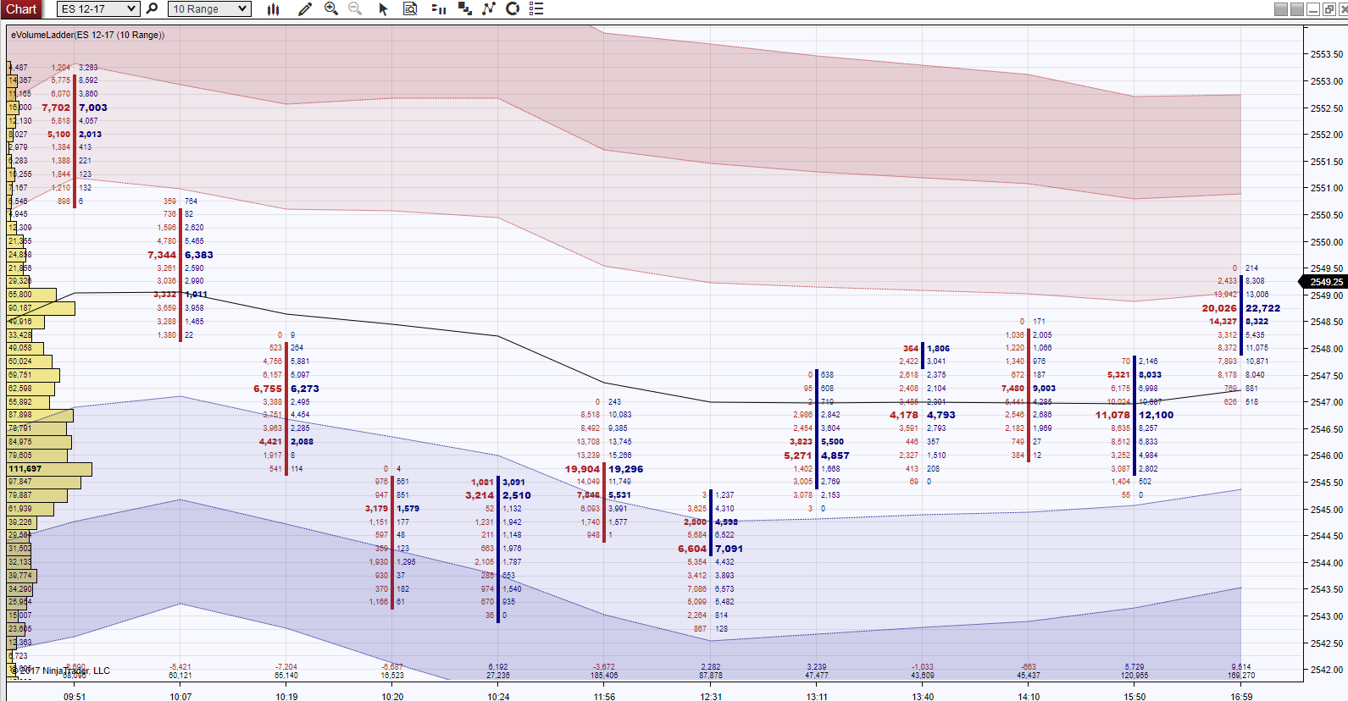Open the bars data series icon
Screen dimensions: 1348x701
pyautogui.click(x=273, y=8)
